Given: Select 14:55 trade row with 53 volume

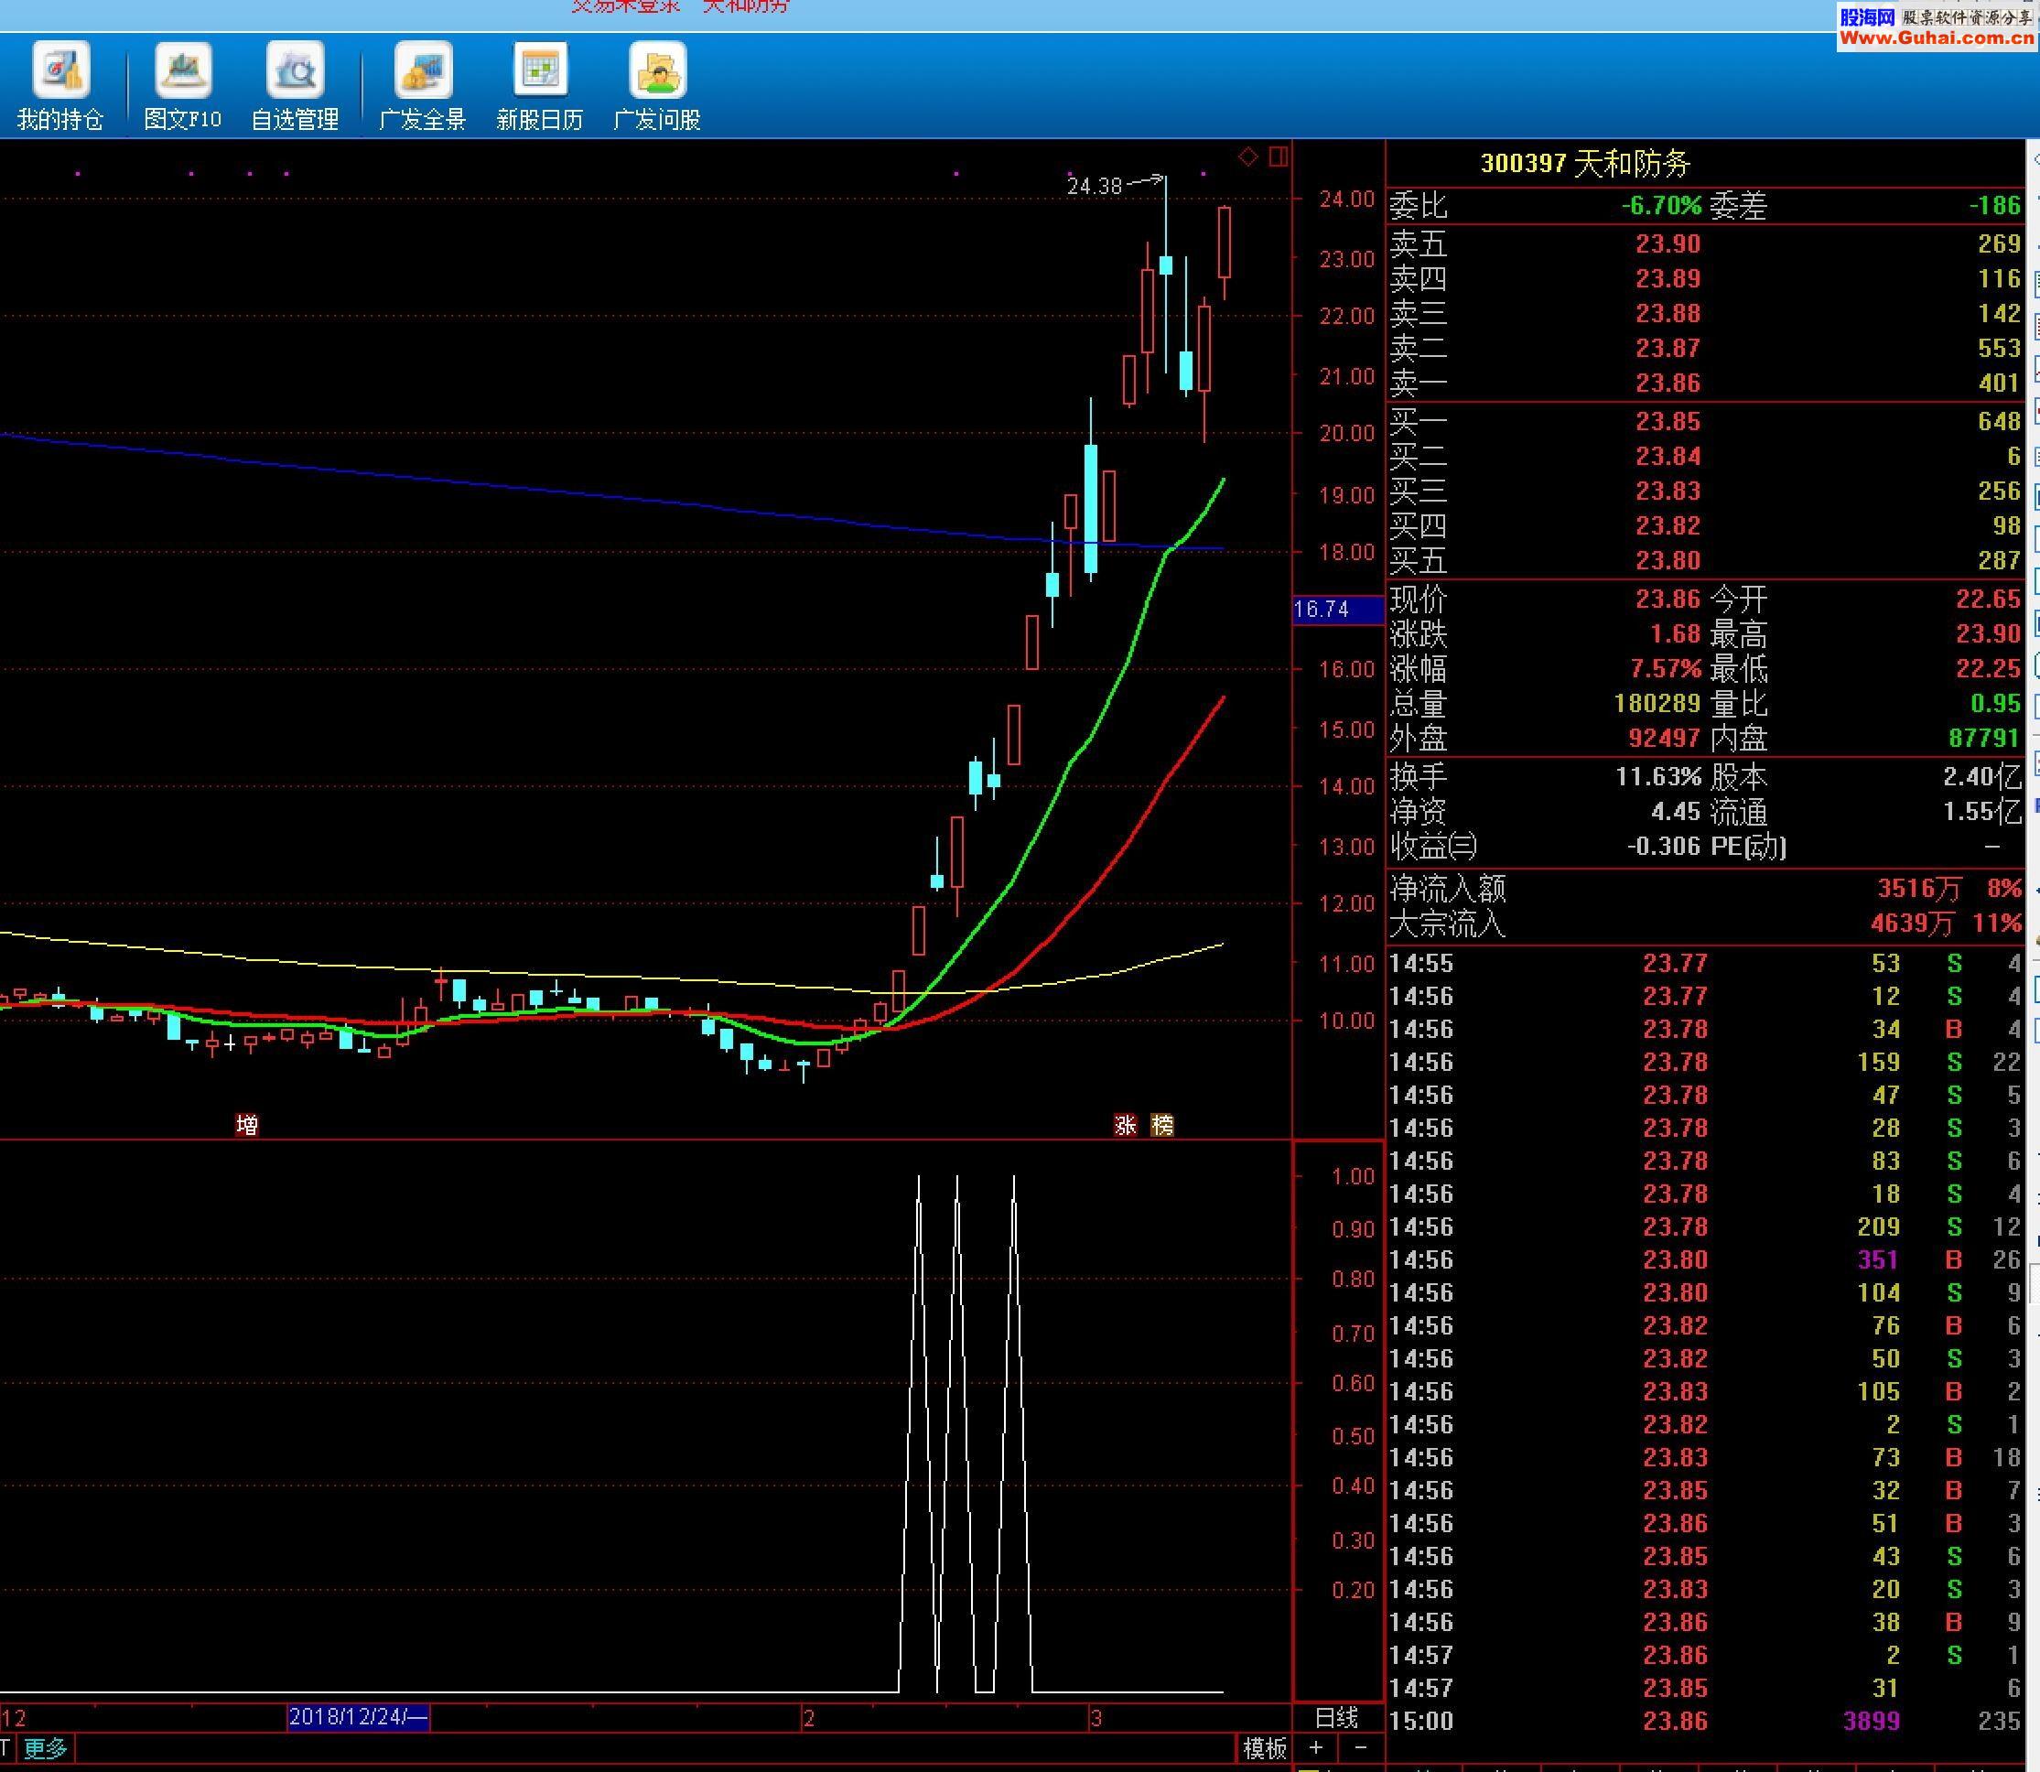Looking at the screenshot, I should tap(1705, 963).
